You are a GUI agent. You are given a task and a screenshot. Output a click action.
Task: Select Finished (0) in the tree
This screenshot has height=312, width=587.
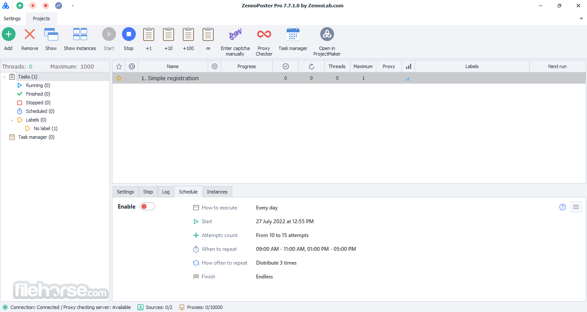pyautogui.click(x=38, y=94)
